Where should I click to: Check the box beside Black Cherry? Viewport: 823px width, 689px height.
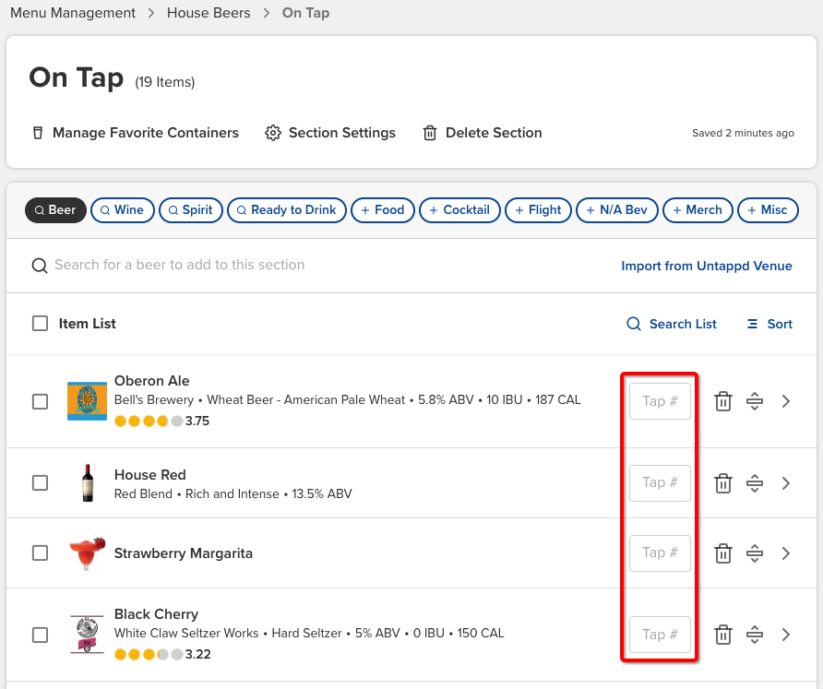[39, 635]
